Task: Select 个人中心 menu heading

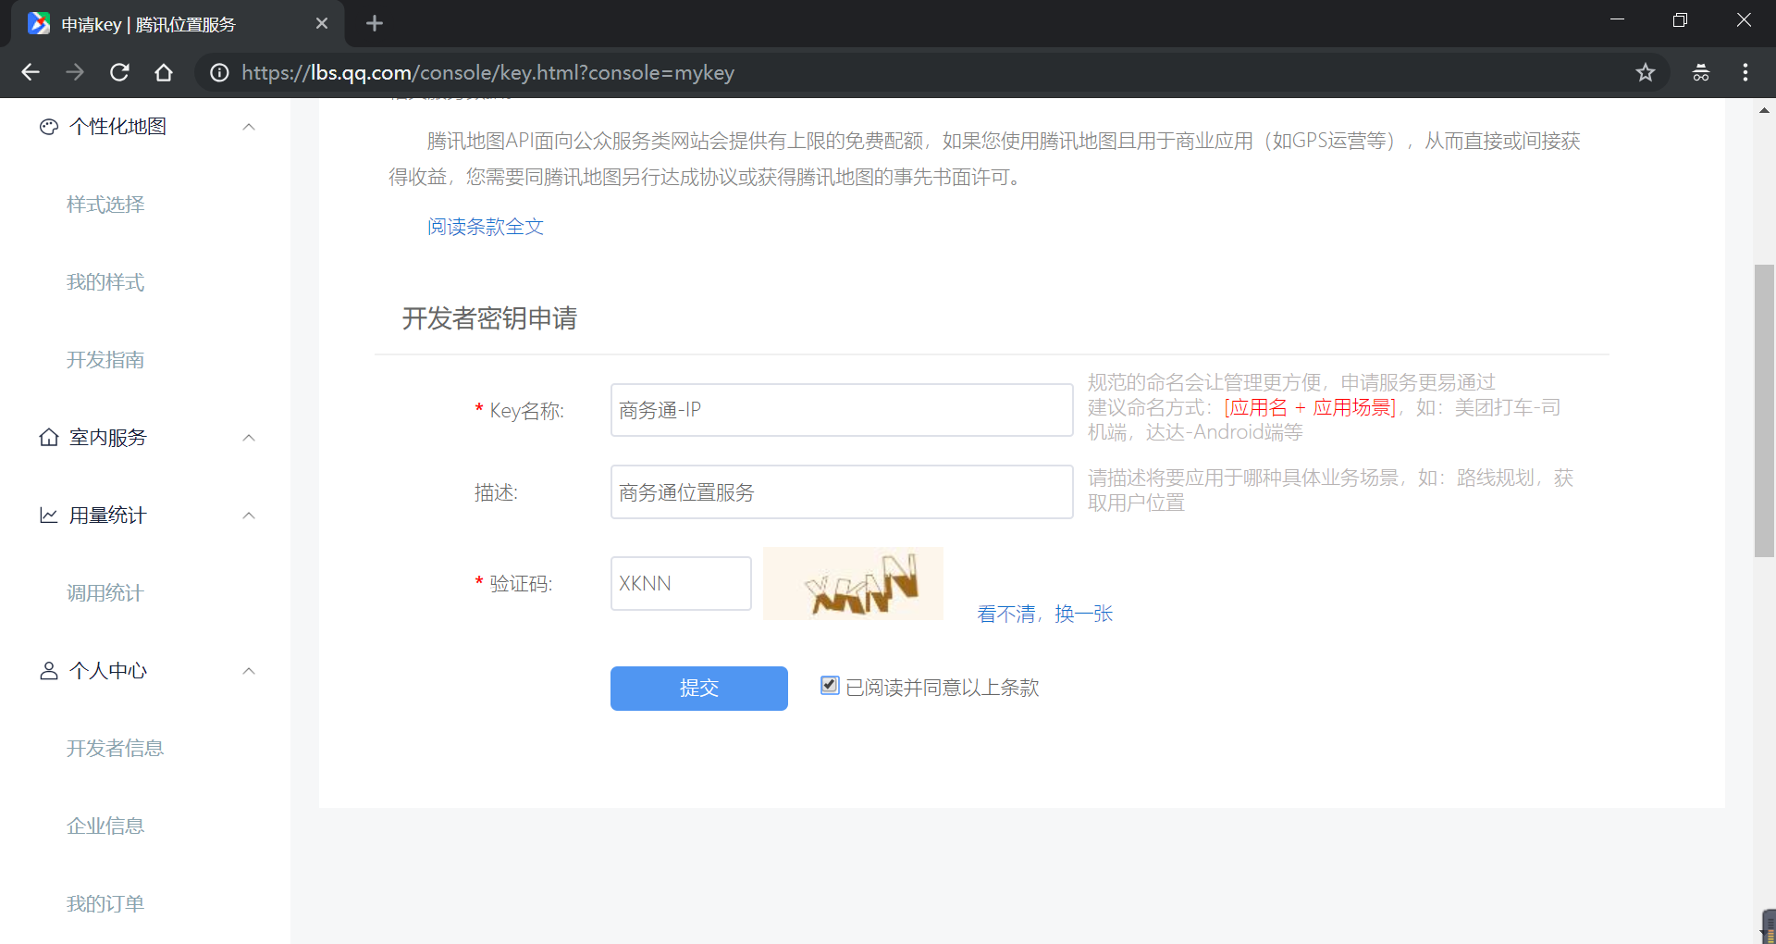Action: (x=108, y=670)
